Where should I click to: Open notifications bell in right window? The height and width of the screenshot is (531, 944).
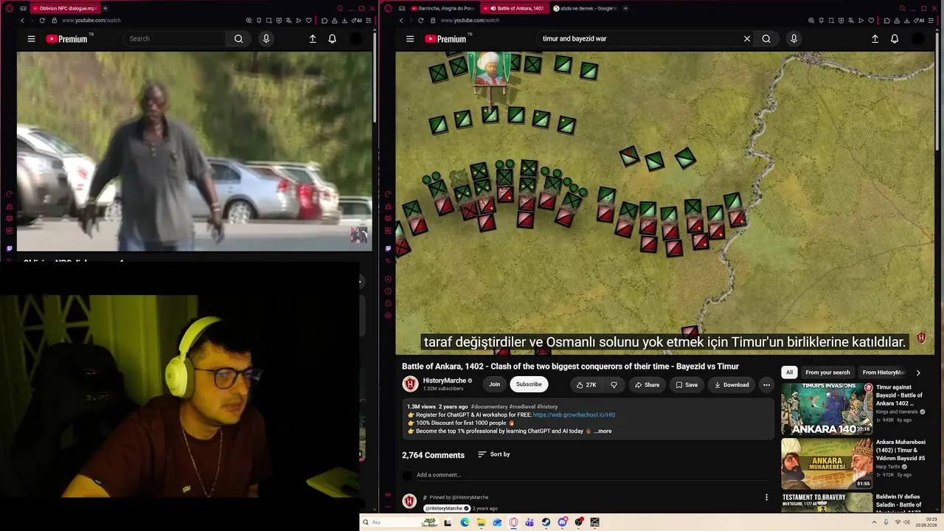(x=895, y=39)
